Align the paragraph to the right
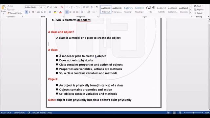 [x=74, y=12]
